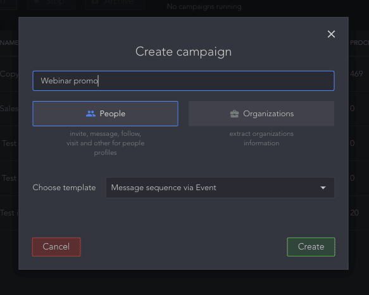Click the 'Create campaign' dialog title
The width and height of the screenshot is (369, 295).
(184, 52)
